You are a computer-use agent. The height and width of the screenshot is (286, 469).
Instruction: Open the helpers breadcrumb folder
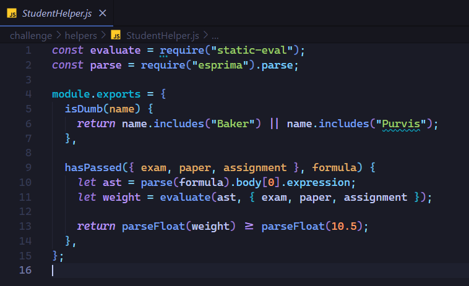pos(81,36)
